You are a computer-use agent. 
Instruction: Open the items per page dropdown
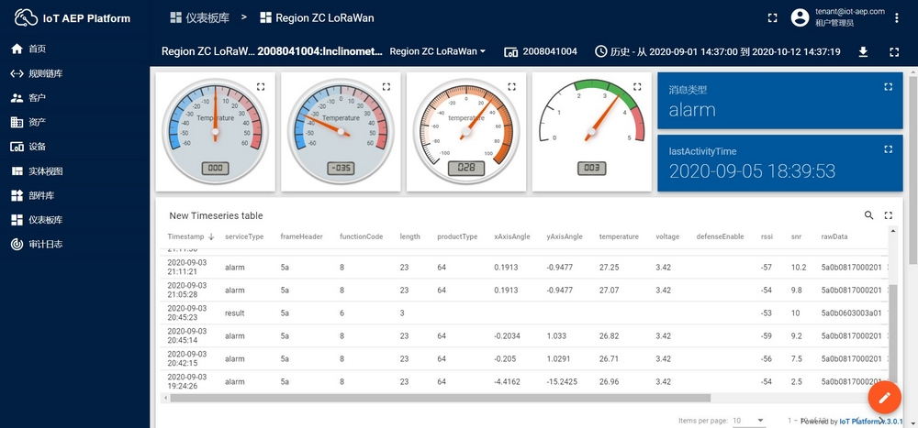748,420
